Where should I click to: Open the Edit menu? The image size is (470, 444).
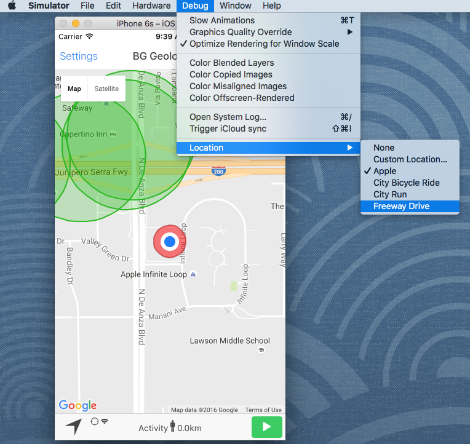[x=113, y=6]
